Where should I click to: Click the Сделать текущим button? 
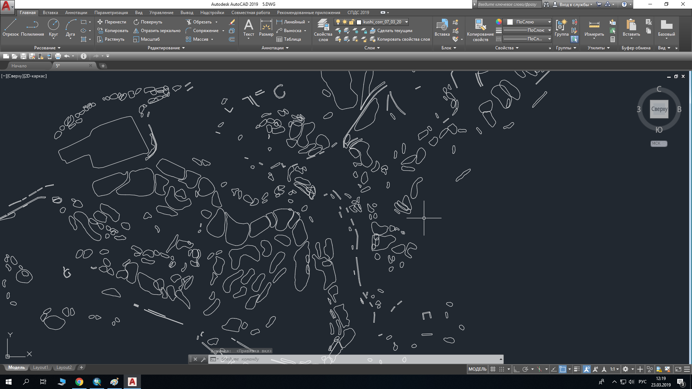point(395,31)
